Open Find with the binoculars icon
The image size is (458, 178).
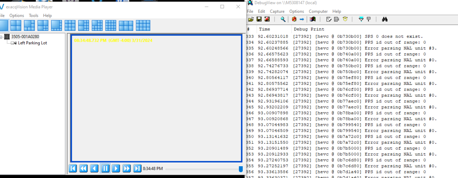pos(385,19)
